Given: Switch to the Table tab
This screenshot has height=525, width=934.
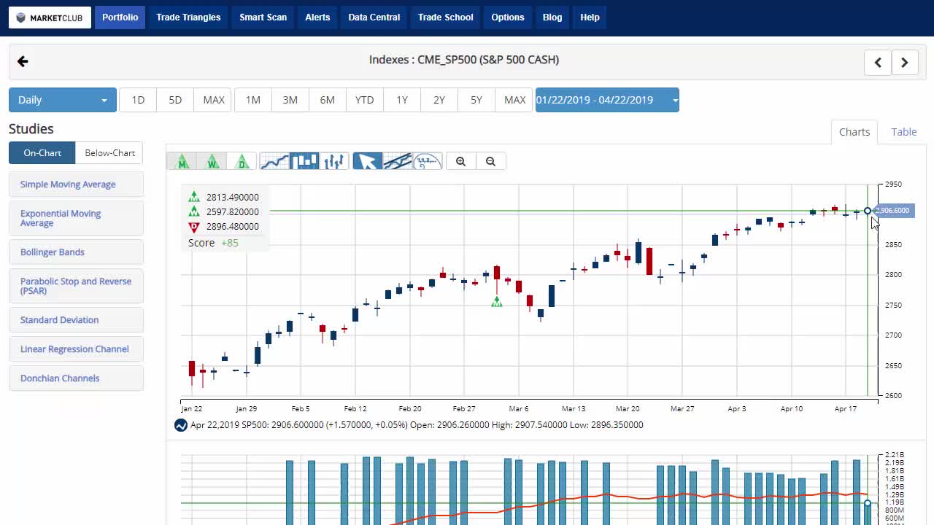Looking at the screenshot, I should point(904,132).
